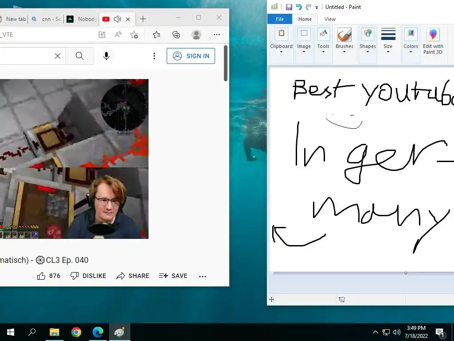This screenshot has height=341, width=454.
Task: Open YouTube settings three-dot menu
Action: (154, 56)
